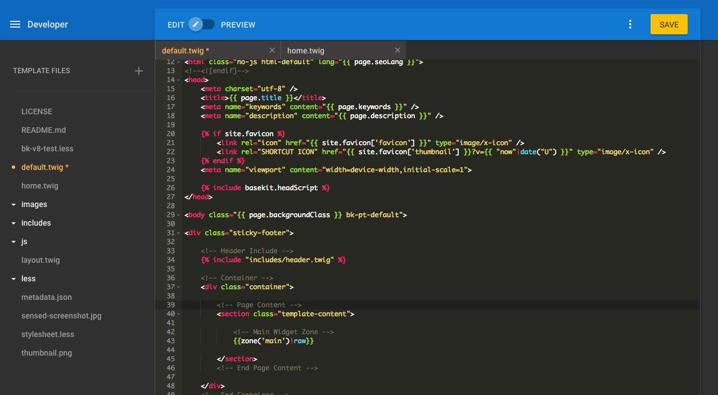Place cursor on the viewport meta line
Image resolution: width=718 pixels, height=395 pixels.
[336, 170]
